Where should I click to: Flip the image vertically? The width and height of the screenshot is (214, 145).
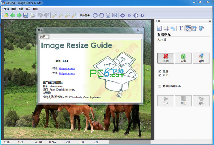pyautogui.click(x=108, y=15)
